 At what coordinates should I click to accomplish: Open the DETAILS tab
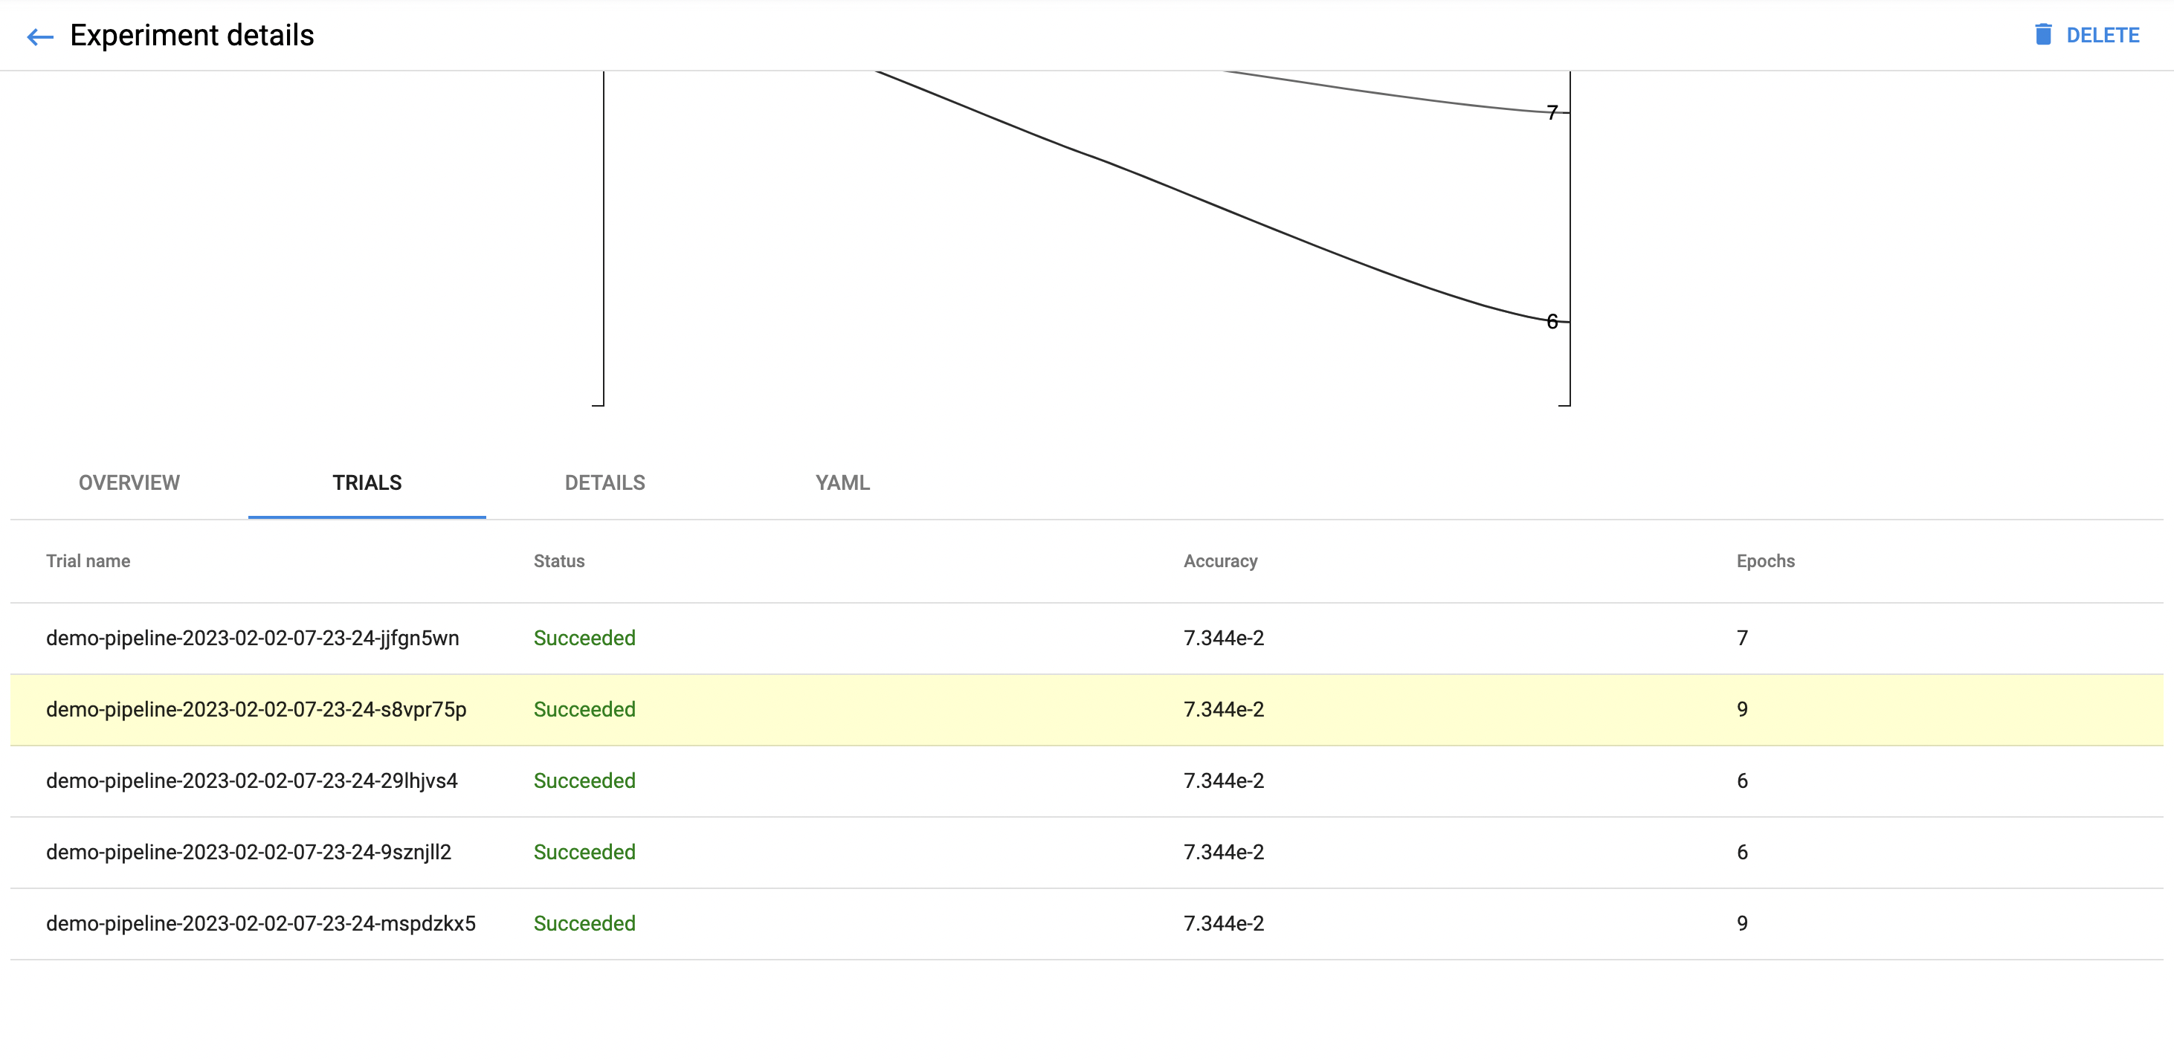(604, 482)
